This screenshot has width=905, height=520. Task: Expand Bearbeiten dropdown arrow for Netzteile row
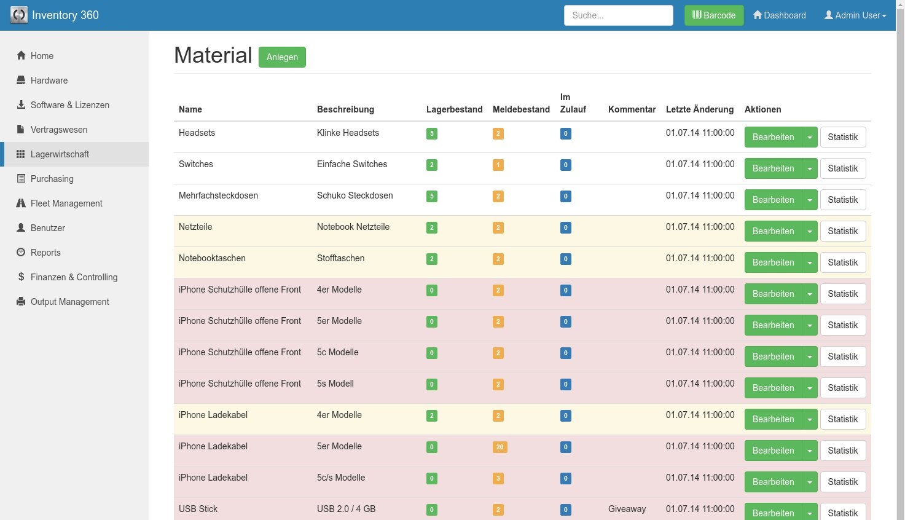coord(810,231)
